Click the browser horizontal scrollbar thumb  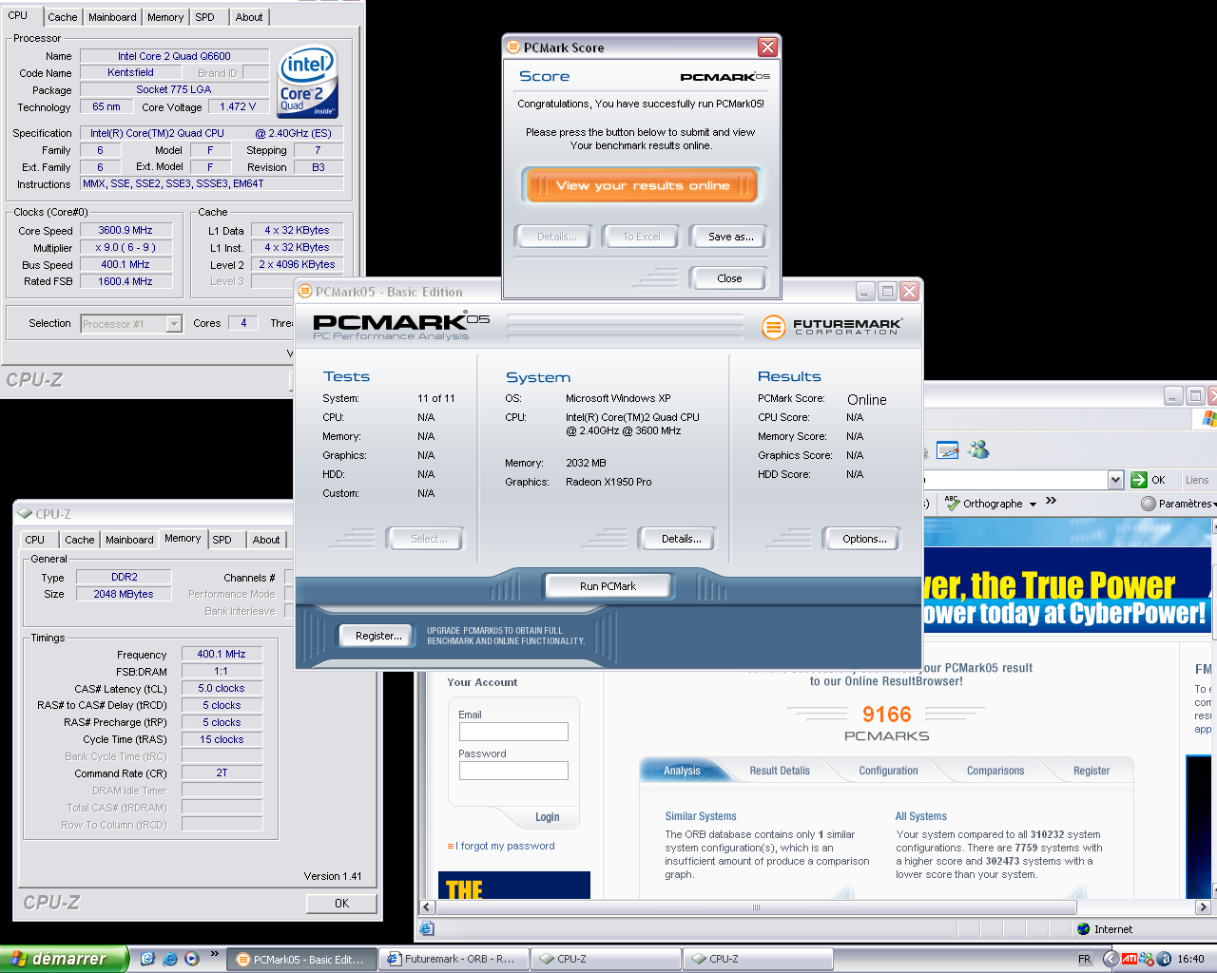click(x=756, y=907)
